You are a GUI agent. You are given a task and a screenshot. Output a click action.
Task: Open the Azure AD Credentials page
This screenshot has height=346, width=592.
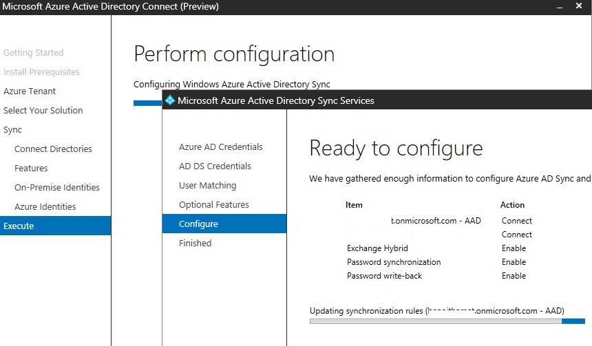click(220, 147)
